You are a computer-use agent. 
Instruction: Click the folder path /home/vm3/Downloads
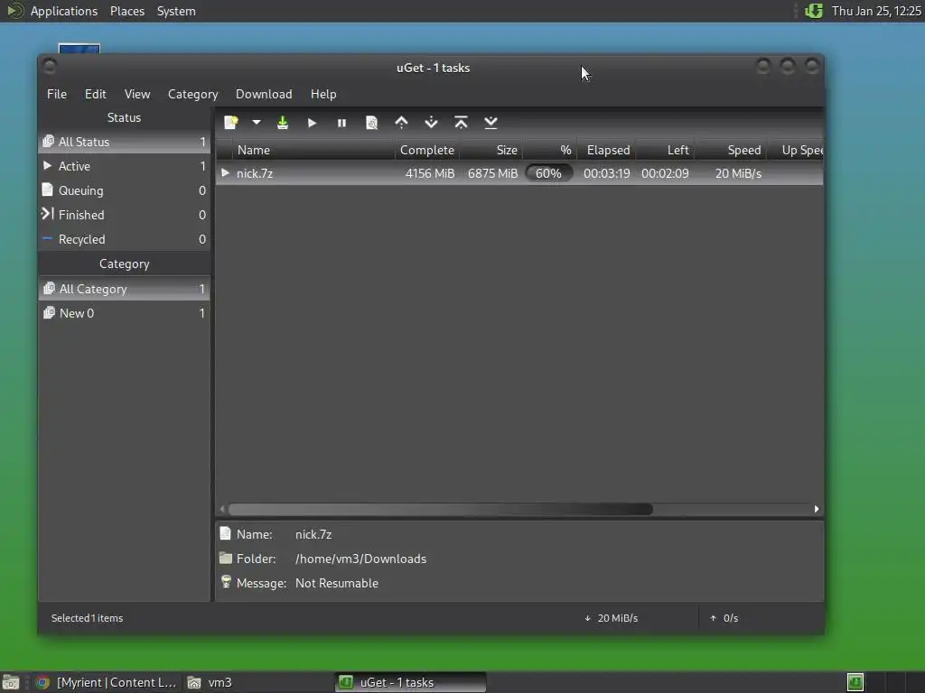360,559
